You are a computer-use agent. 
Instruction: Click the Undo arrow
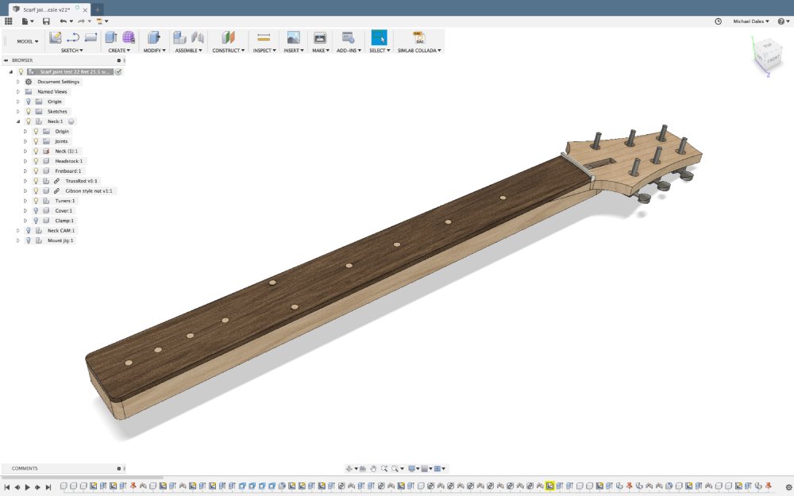pos(64,21)
